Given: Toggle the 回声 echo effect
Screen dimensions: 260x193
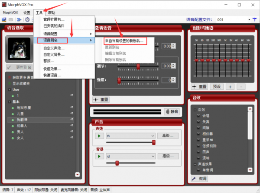Looking at the screenshot, I should tap(198, 152).
